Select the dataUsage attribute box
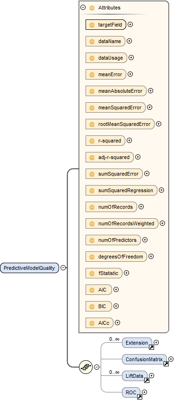Screen dimensions: 182x400 coord(106,58)
